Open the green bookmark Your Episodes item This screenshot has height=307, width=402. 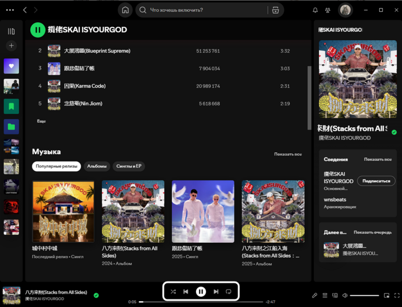11,106
